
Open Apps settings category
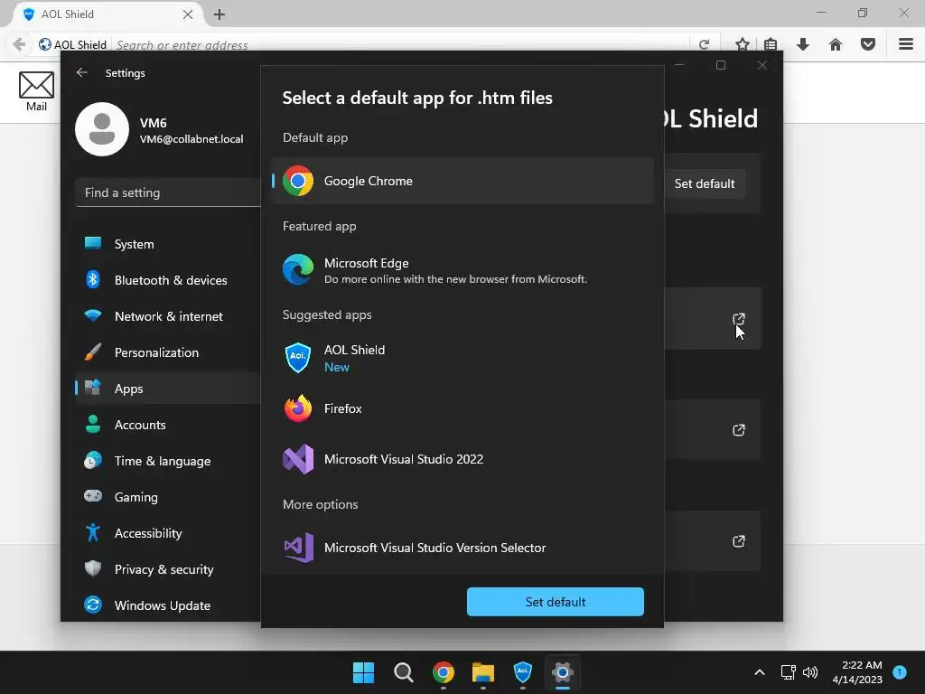tap(168, 389)
